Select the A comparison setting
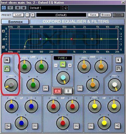 tap(57, 91)
